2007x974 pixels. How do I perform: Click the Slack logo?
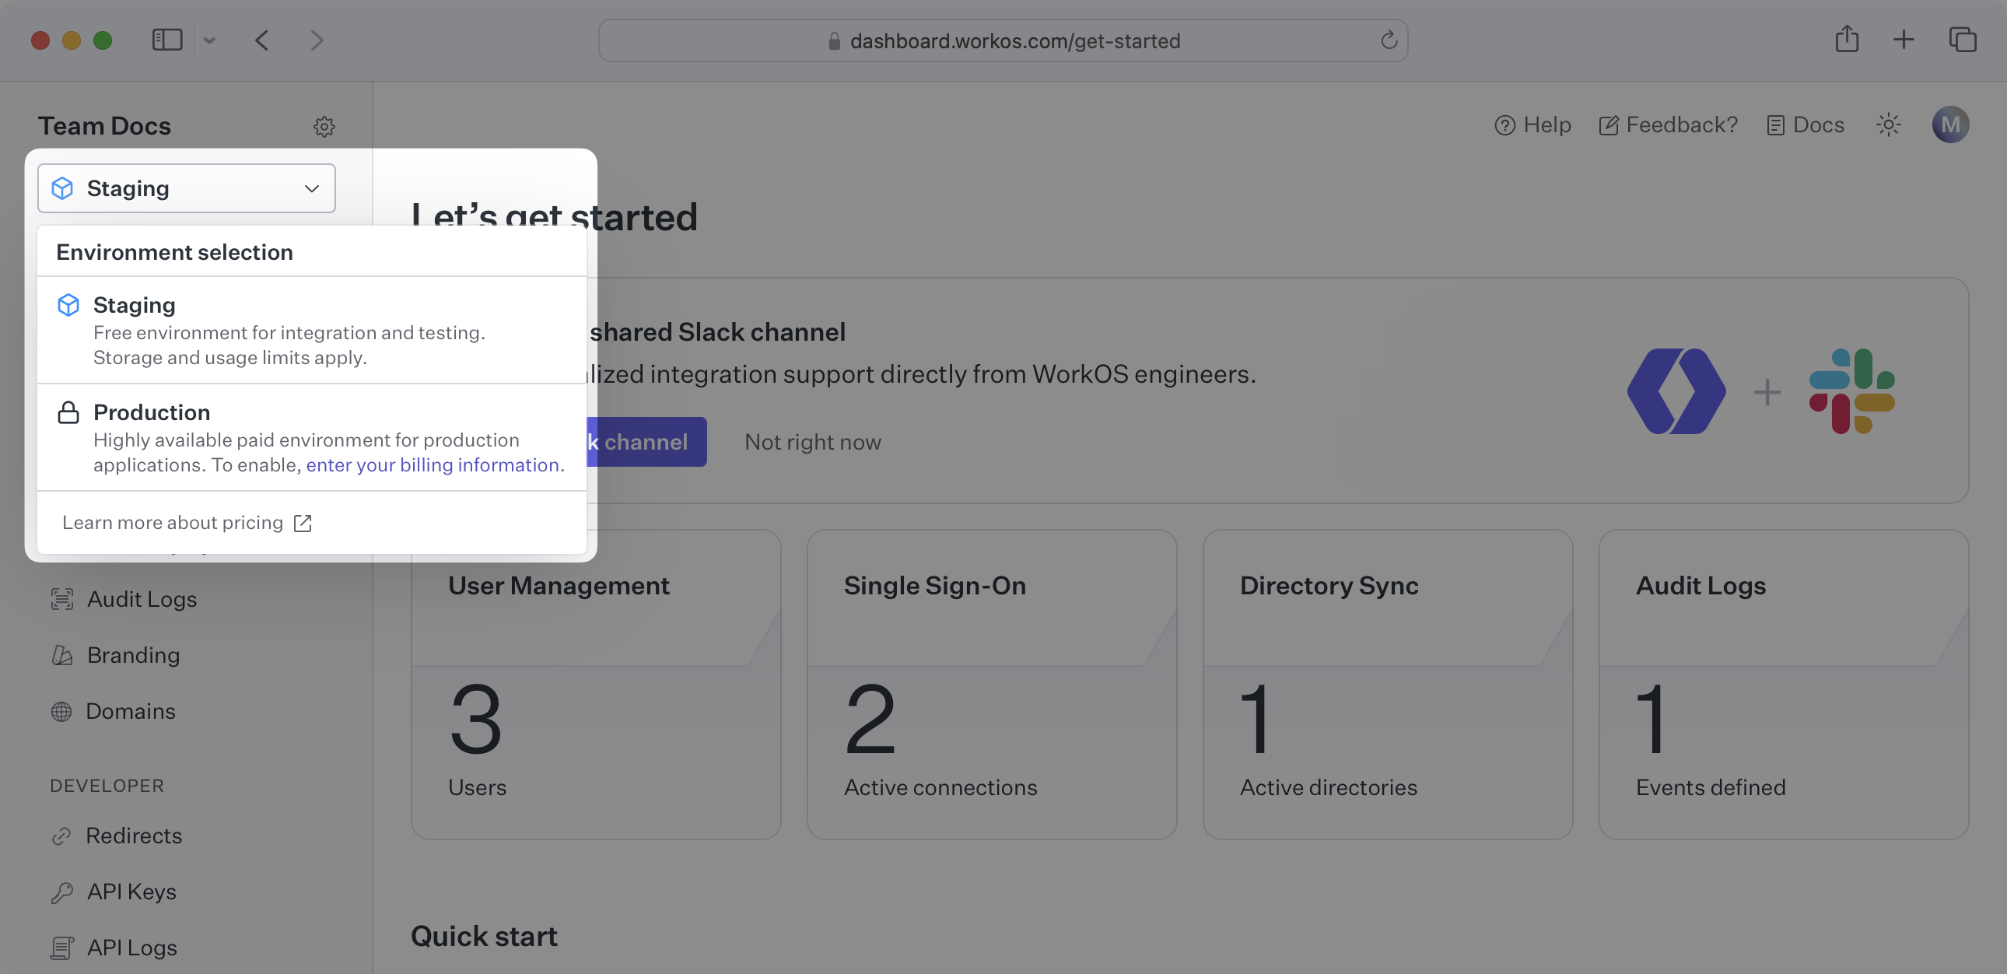click(1851, 391)
